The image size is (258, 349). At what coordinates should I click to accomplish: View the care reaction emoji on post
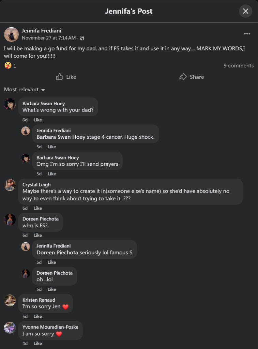point(8,65)
